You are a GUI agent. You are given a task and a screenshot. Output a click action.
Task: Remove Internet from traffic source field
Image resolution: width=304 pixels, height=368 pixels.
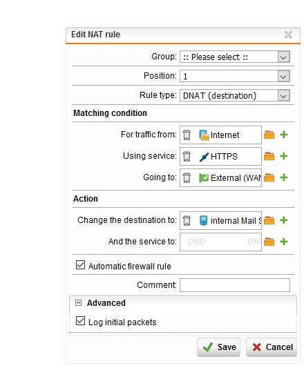(187, 135)
